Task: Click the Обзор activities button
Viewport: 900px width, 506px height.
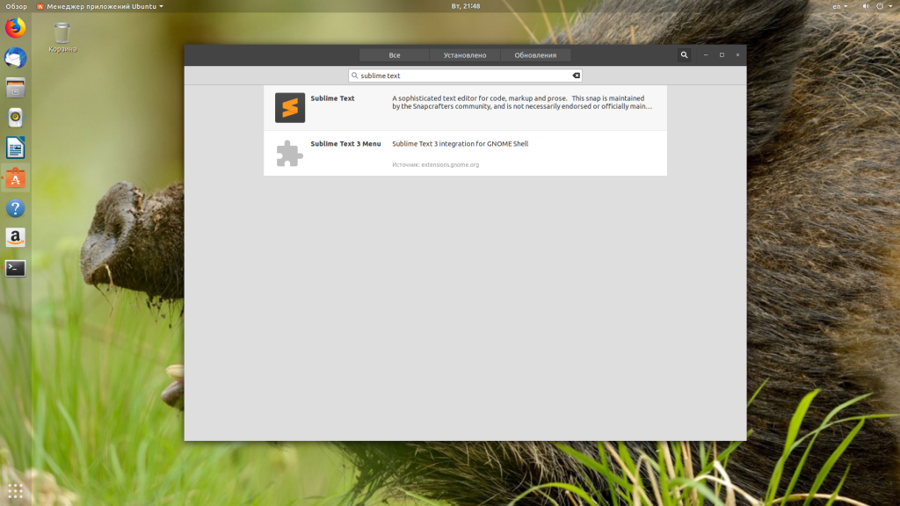Action: (x=16, y=6)
